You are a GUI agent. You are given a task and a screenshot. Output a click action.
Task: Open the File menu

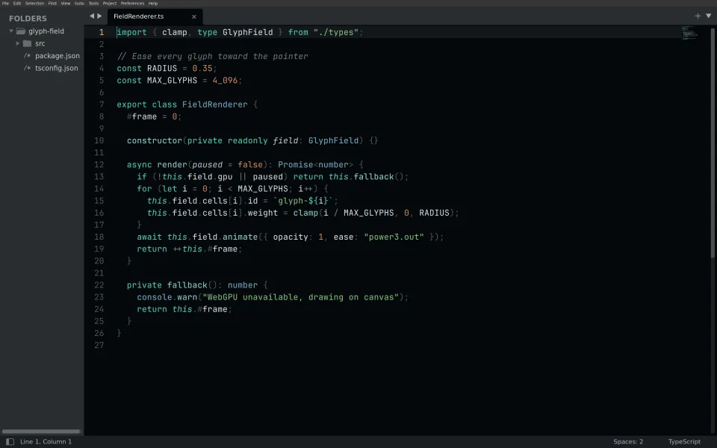[5, 3]
